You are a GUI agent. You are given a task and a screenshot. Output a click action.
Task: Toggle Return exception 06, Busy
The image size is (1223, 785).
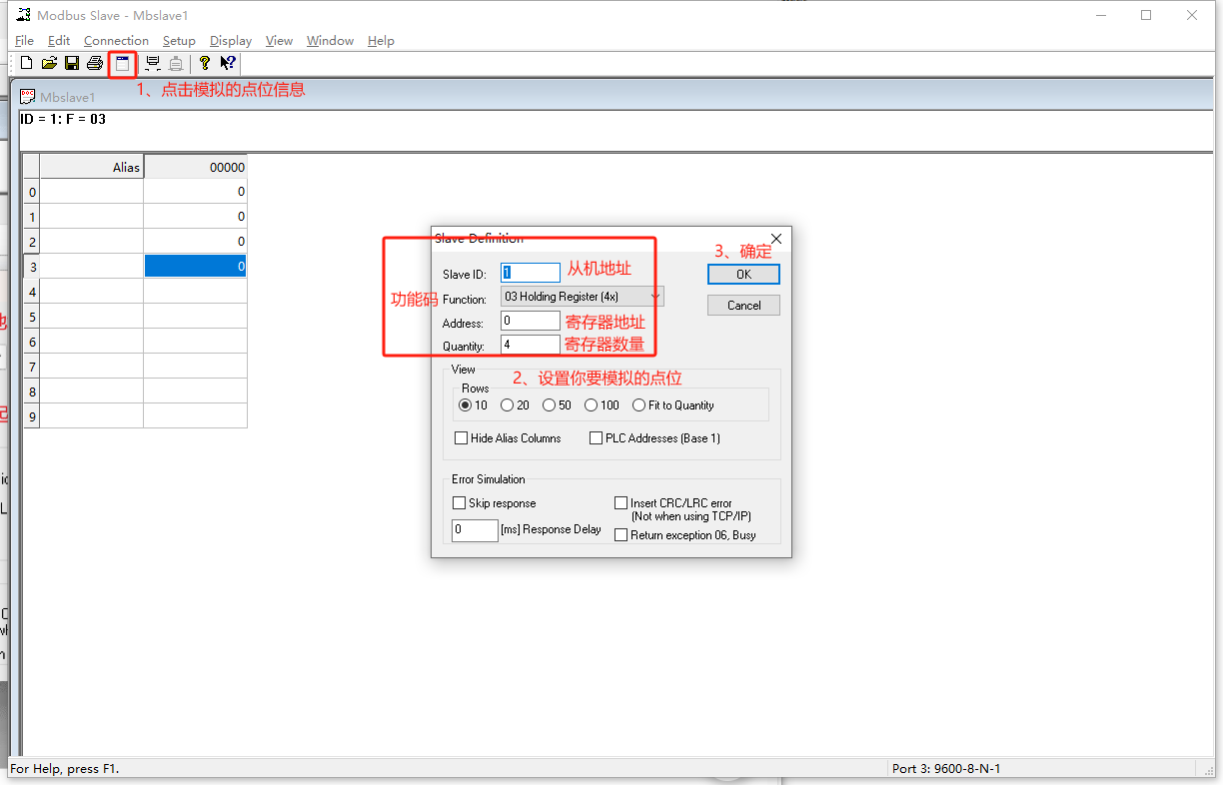[x=620, y=535]
